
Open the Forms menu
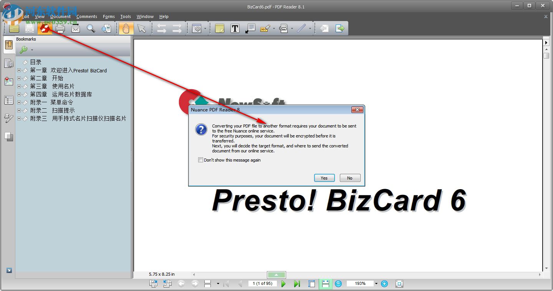[109, 16]
